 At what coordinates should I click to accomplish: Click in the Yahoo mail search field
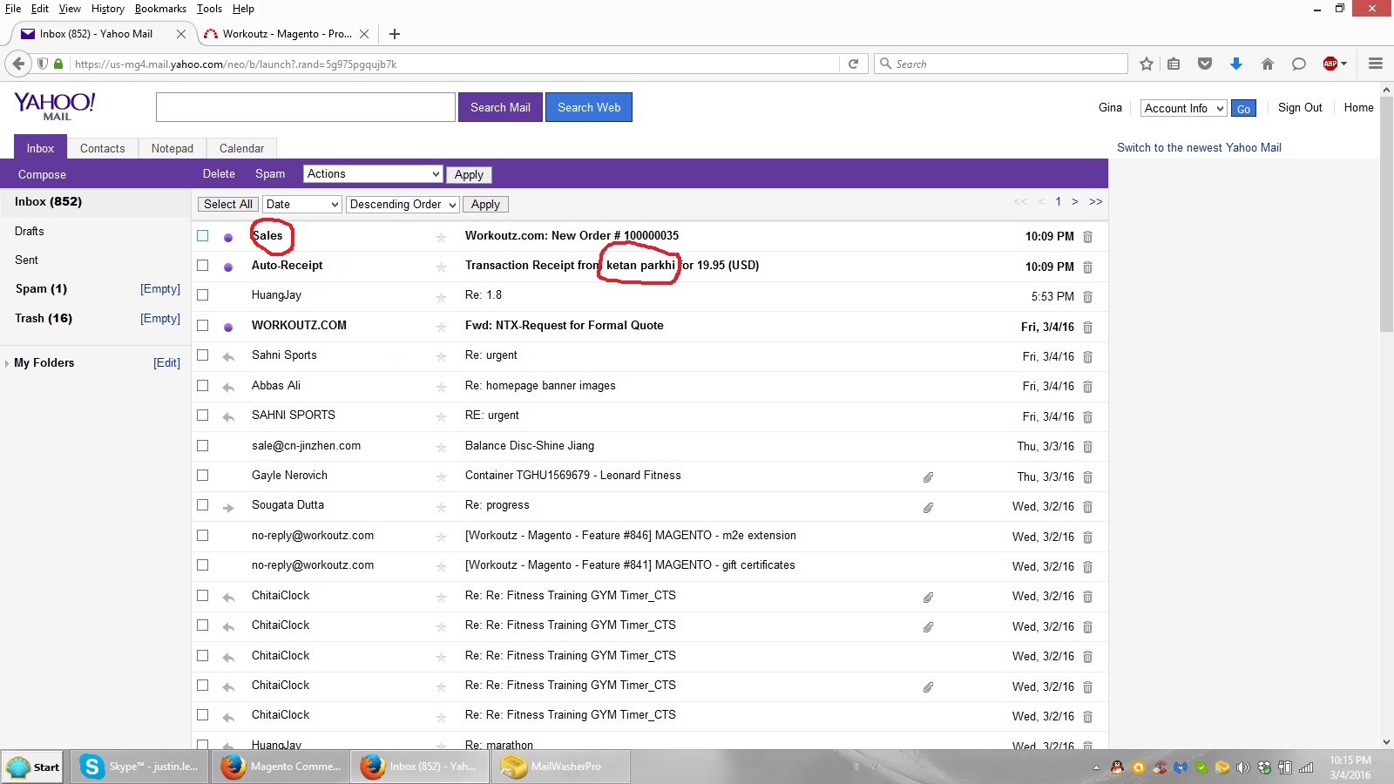tap(306, 107)
